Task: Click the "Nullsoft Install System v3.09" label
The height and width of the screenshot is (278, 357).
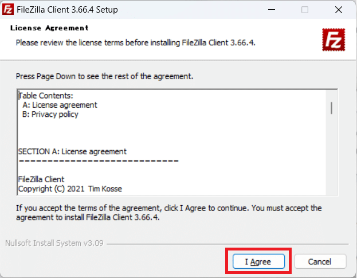Action: (x=54, y=243)
